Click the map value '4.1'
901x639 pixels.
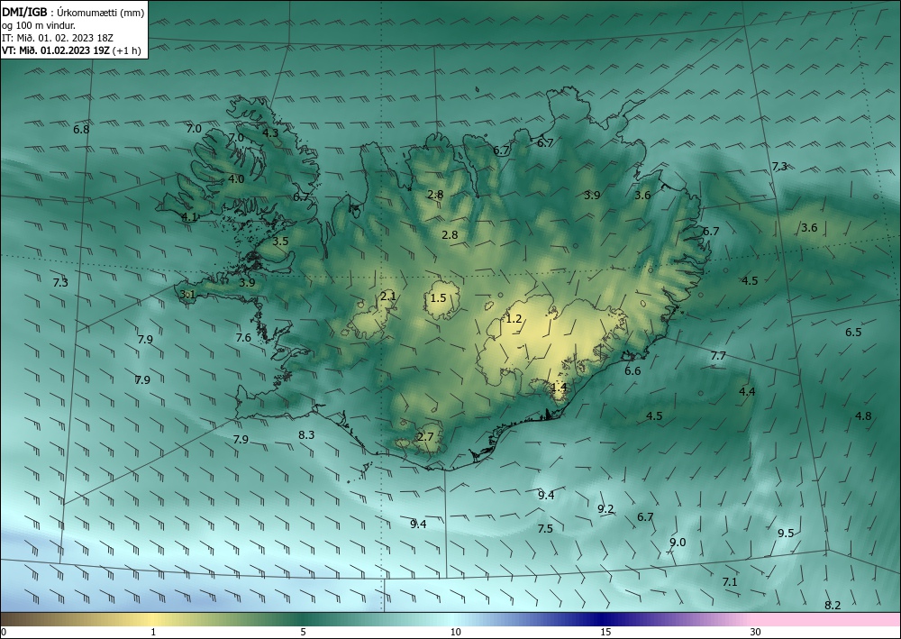pyautogui.click(x=189, y=216)
